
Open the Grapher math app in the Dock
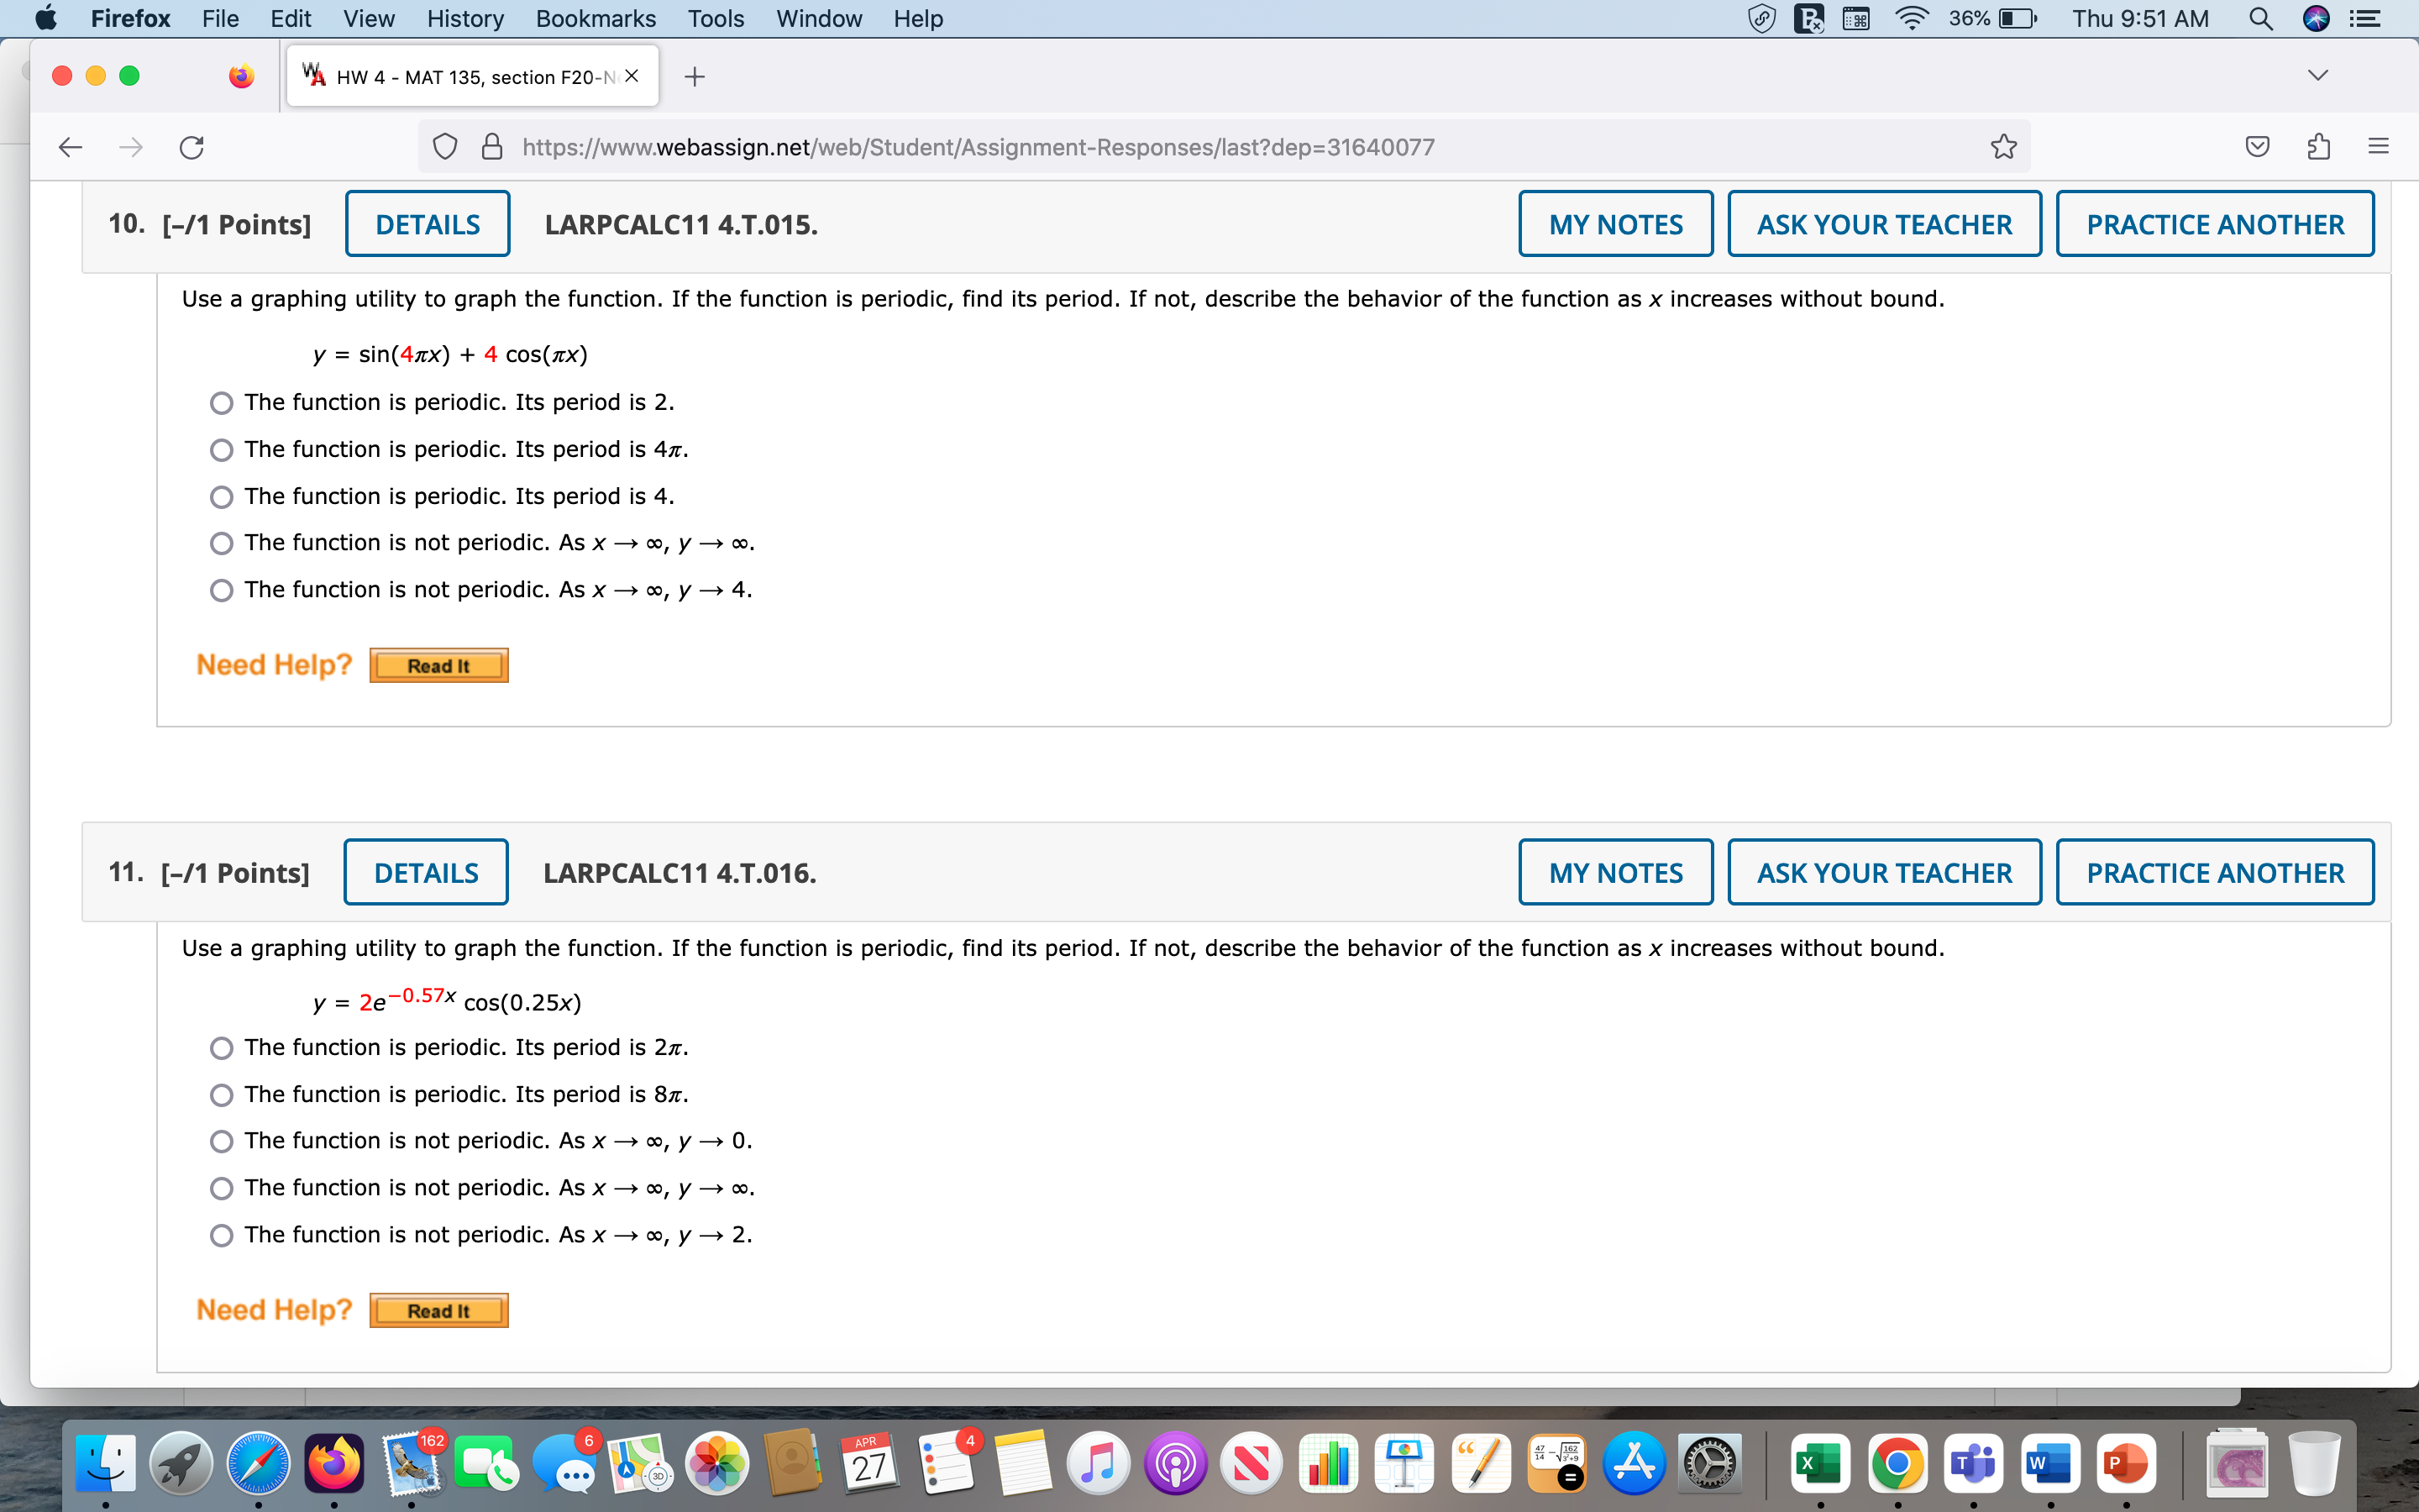point(1556,1462)
